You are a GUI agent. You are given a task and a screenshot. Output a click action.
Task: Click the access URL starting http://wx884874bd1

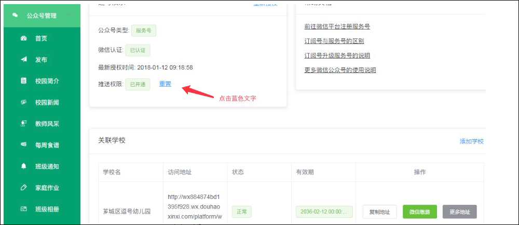click(x=194, y=207)
